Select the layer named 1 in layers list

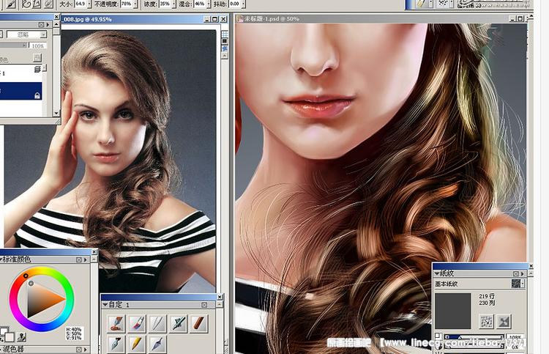point(21,73)
